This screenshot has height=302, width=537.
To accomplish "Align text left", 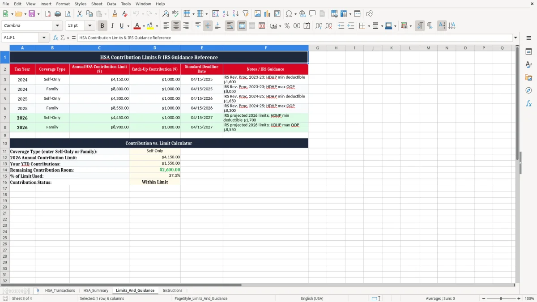I will point(166,26).
